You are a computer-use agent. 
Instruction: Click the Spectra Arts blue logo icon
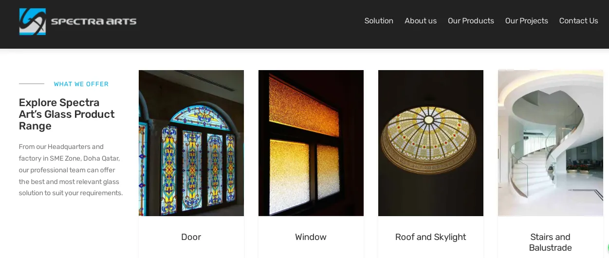[33, 21]
